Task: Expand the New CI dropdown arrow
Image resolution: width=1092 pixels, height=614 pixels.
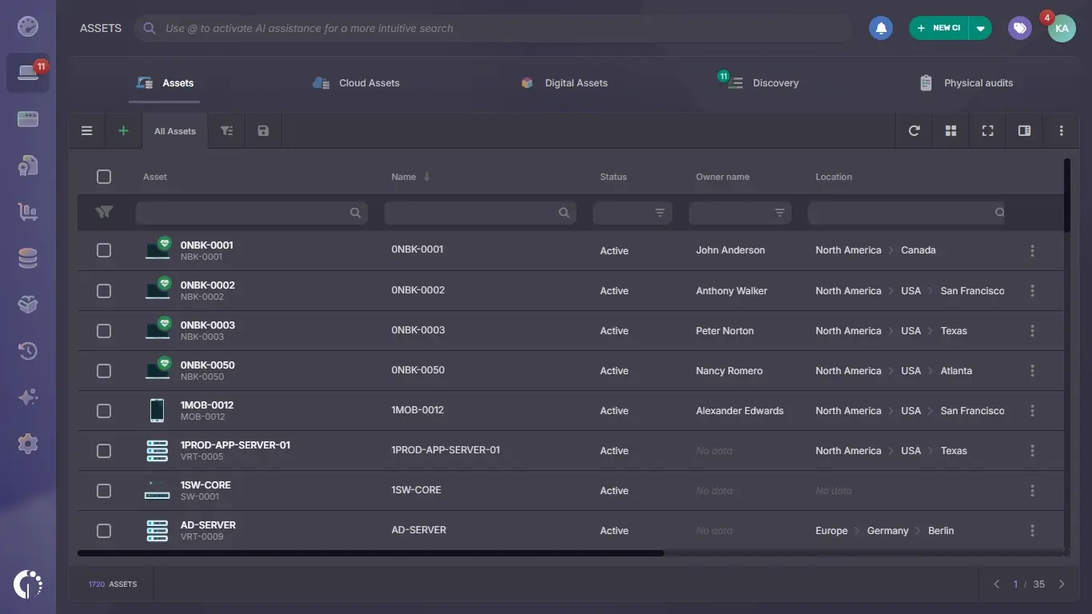Action: coord(981,28)
